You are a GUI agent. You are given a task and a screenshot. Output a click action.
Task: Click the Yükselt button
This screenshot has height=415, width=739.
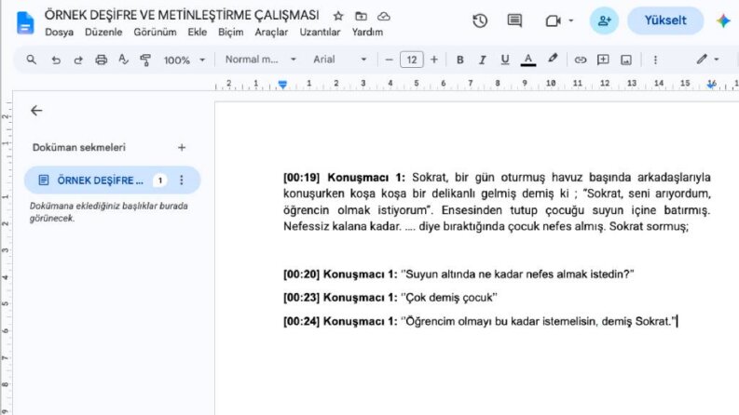point(665,20)
